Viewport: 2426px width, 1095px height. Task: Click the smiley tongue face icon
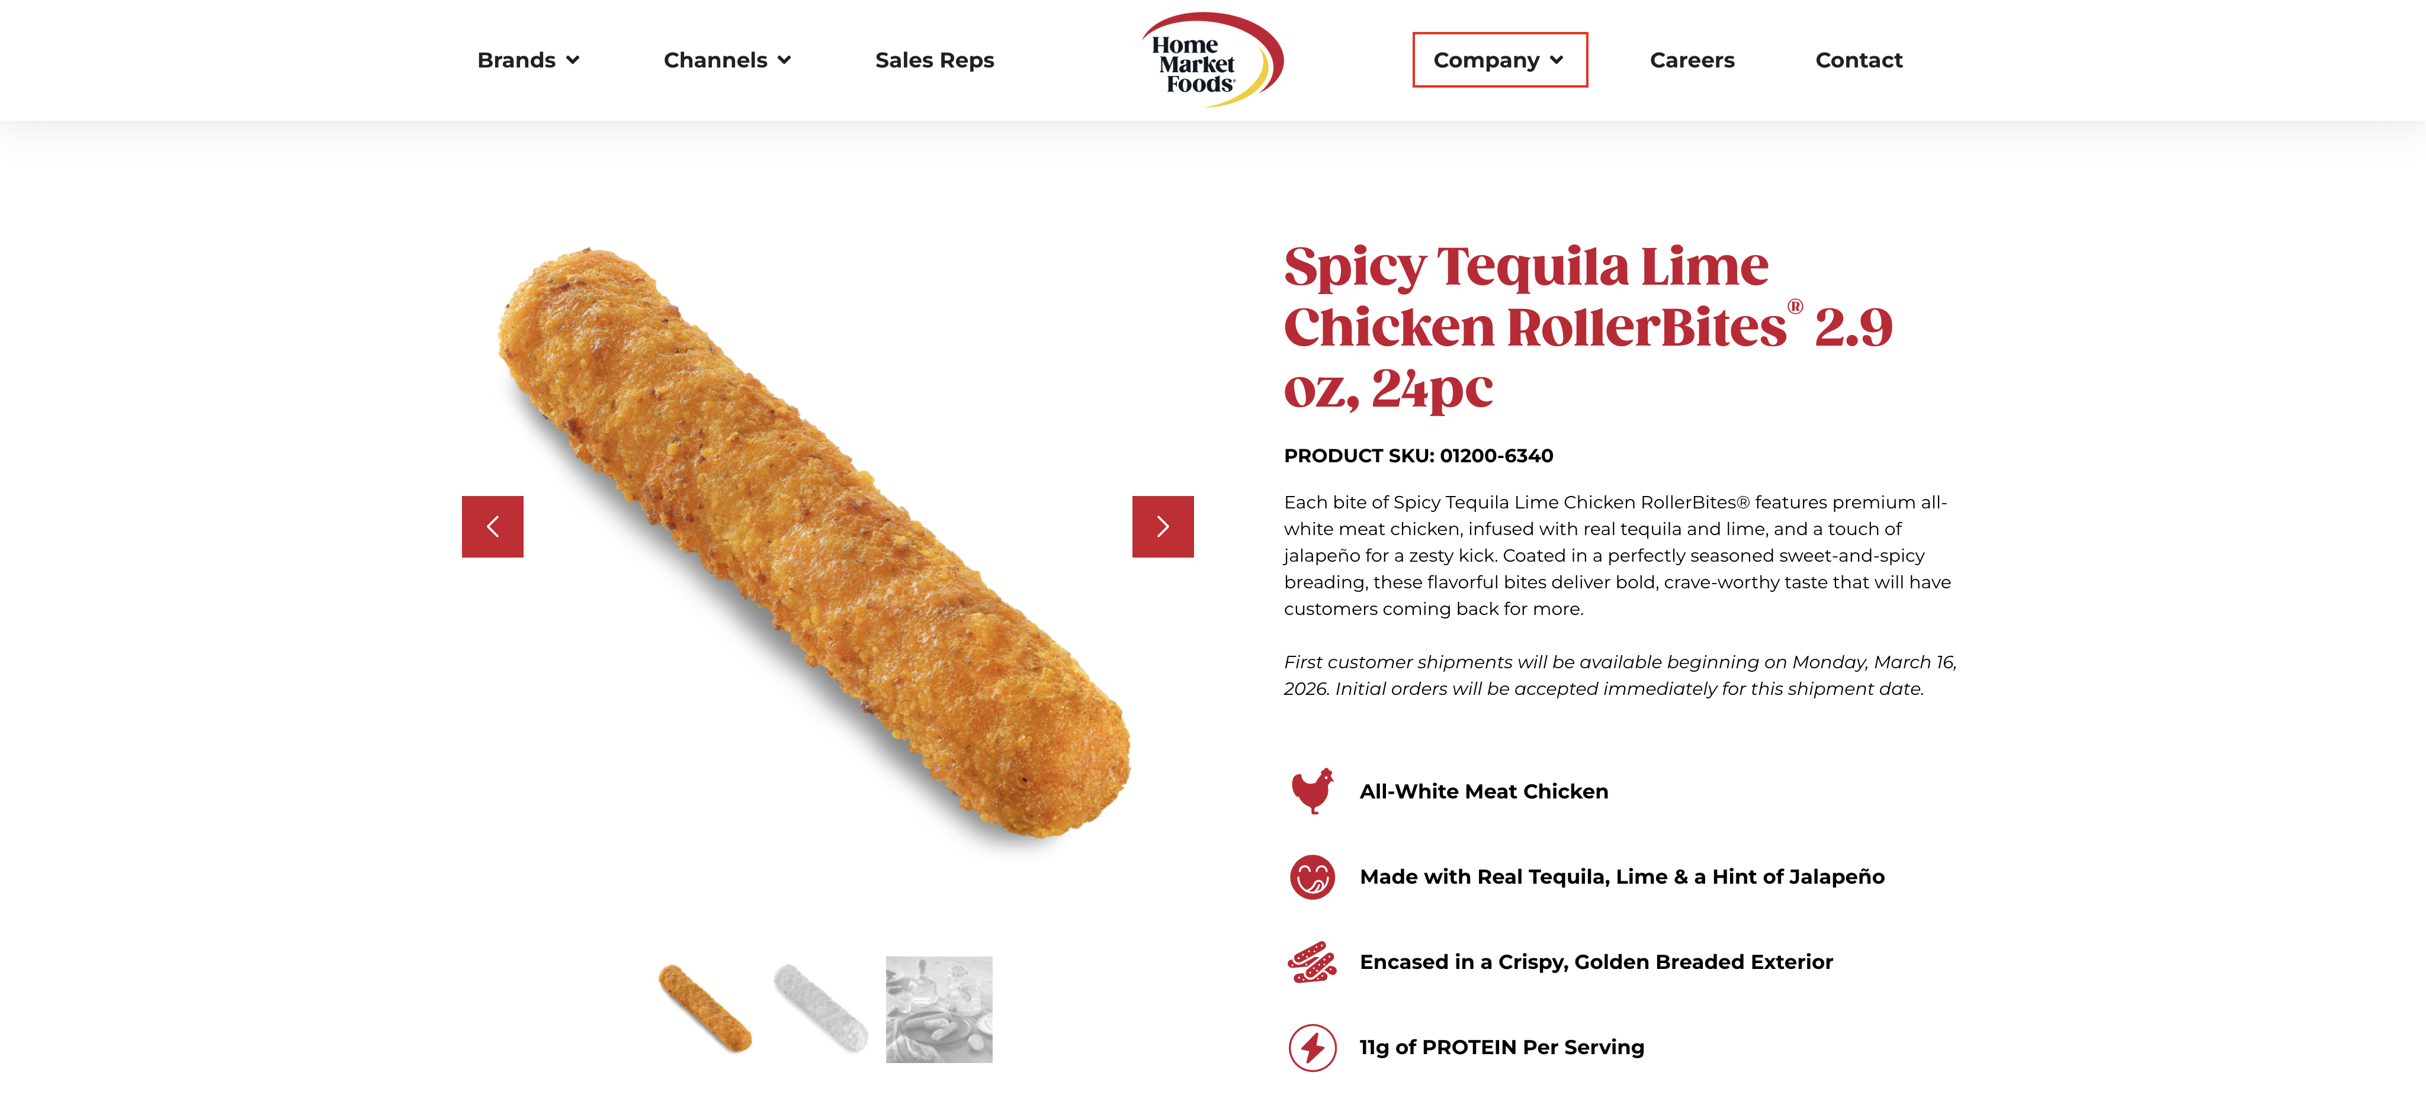(1312, 877)
